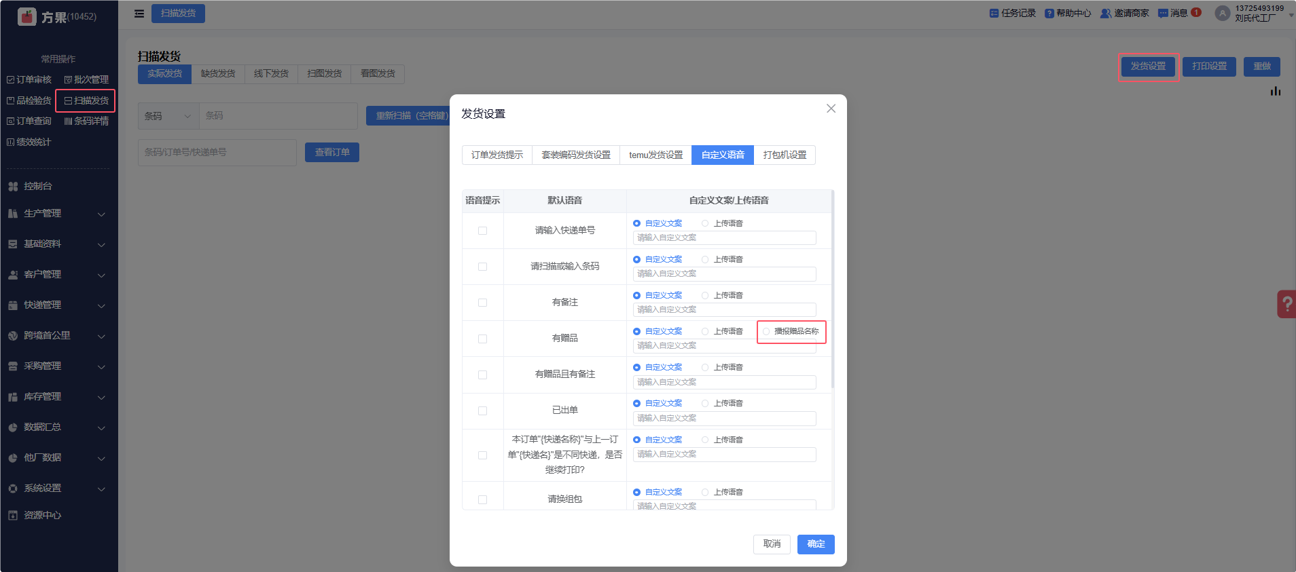Select 播报赠品名称 radio option

click(x=766, y=332)
